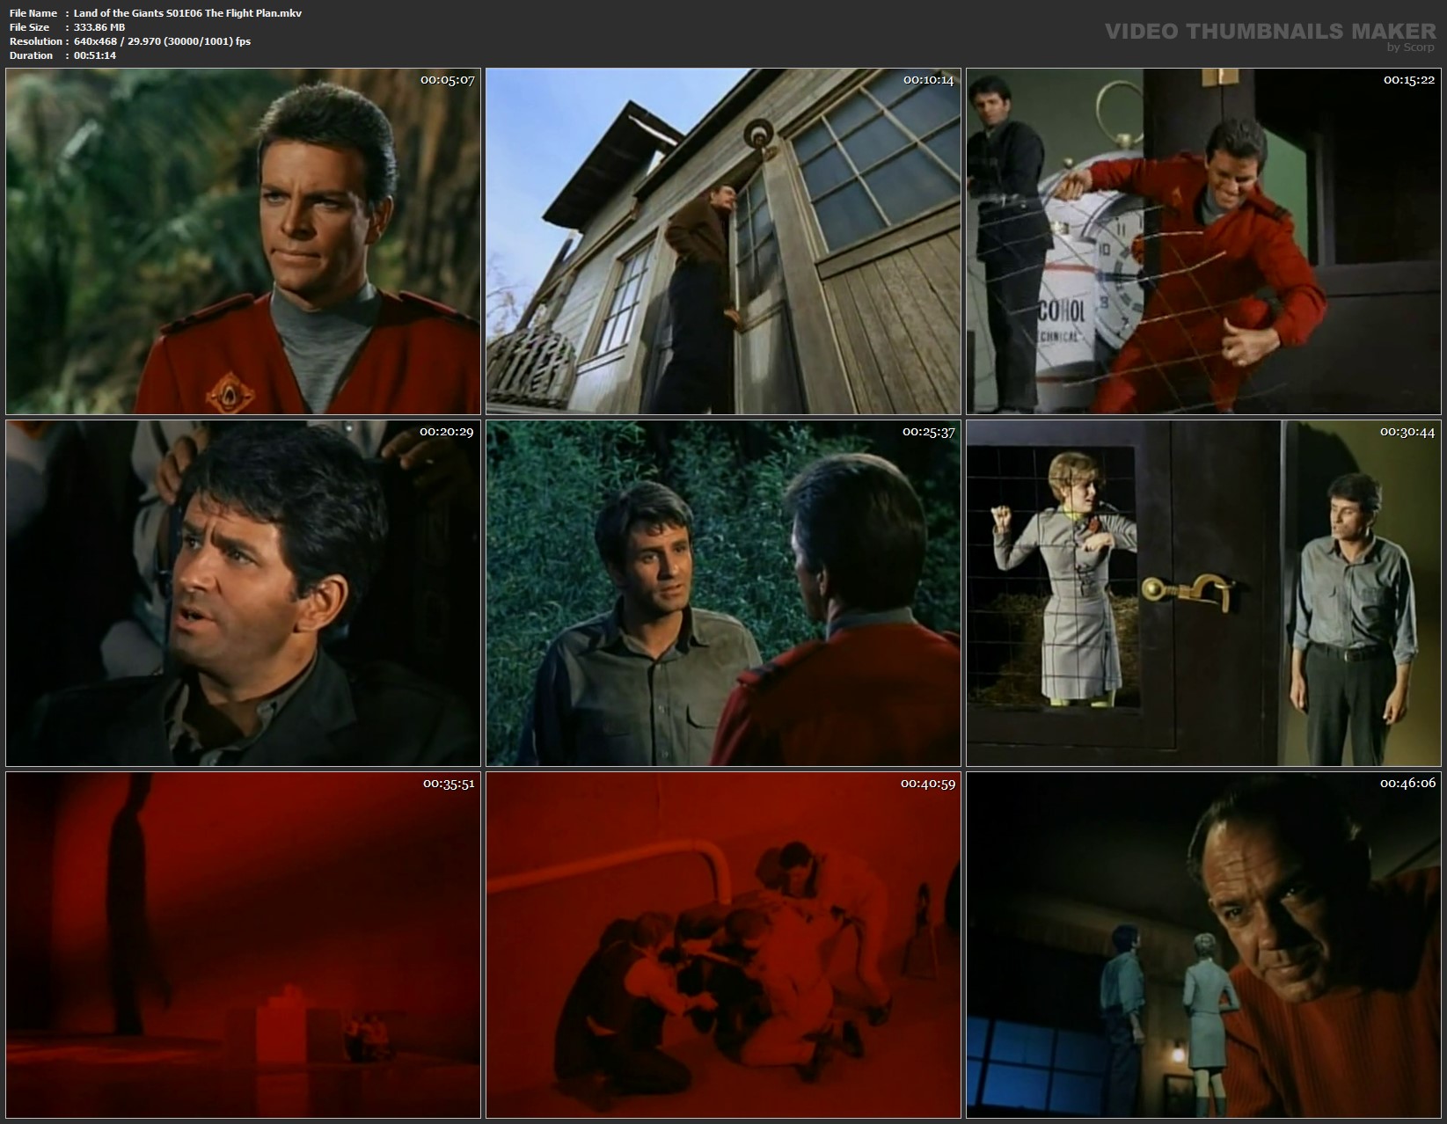The image size is (1447, 1124).
Task: Open the 00:46:06 thumbnail
Action: tap(1203, 945)
